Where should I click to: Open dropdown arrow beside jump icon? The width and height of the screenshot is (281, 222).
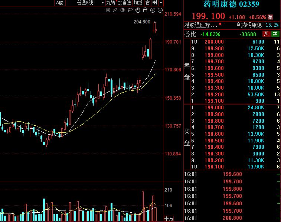pyautogui.click(x=161, y=3)
